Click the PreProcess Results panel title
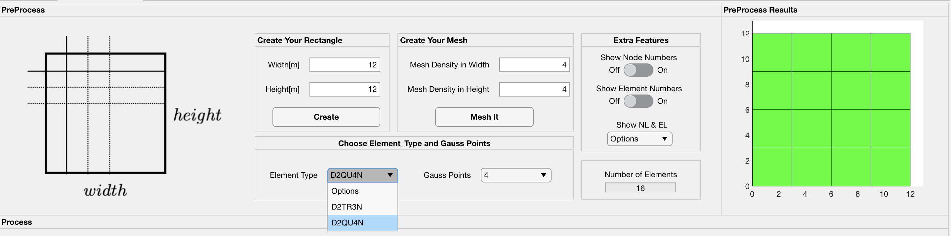This screenshot has height=236, width=951. click(760, 10)
